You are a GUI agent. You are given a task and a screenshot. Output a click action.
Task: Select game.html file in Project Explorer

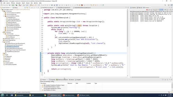pyautogui.click(x=8, y=58)
